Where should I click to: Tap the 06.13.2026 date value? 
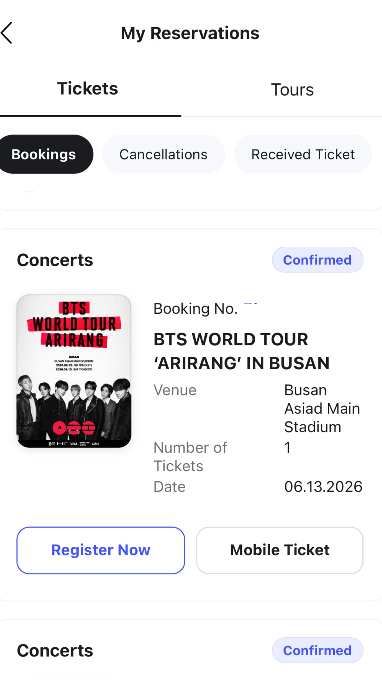coord(323,487)
